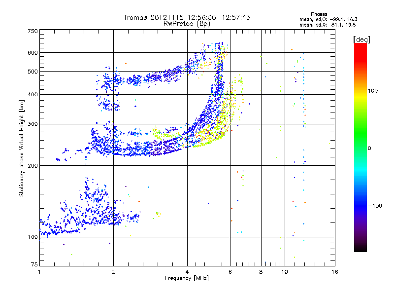
Task: Click y-axis tick label '200'
Action: tap(33, 166)
